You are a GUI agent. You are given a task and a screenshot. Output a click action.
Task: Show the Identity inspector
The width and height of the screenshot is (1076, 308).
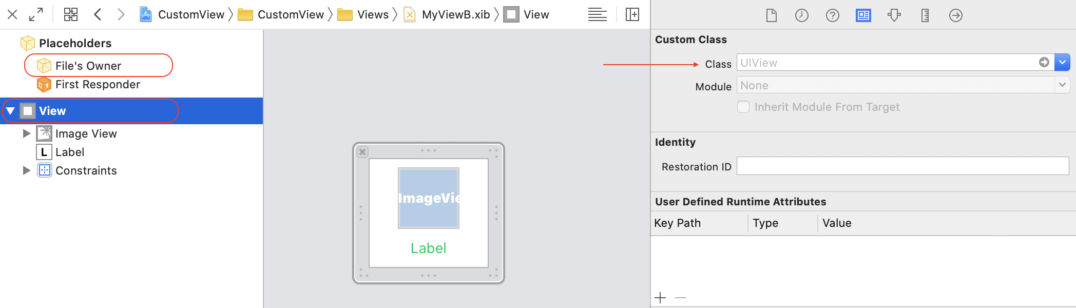(x=863, y=15)
